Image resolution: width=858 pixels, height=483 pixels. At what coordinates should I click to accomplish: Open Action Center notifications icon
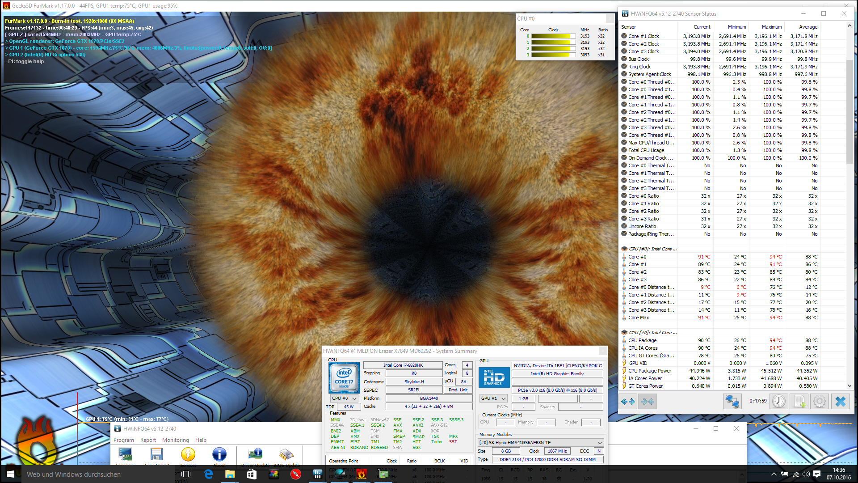click(x=817, y=474)
